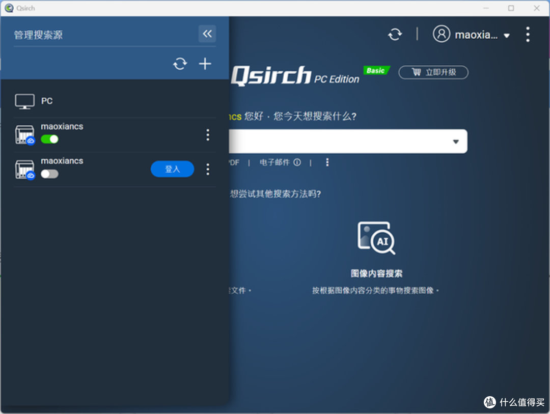Viewport: 550px width, 414px height.
Task: Expand the search box dropdown arrow
Action: point(456,142)
